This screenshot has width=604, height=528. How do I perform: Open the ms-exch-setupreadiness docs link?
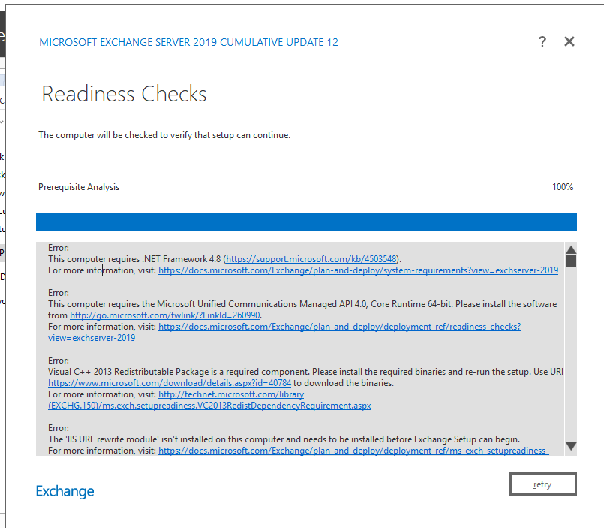(353, 451)
